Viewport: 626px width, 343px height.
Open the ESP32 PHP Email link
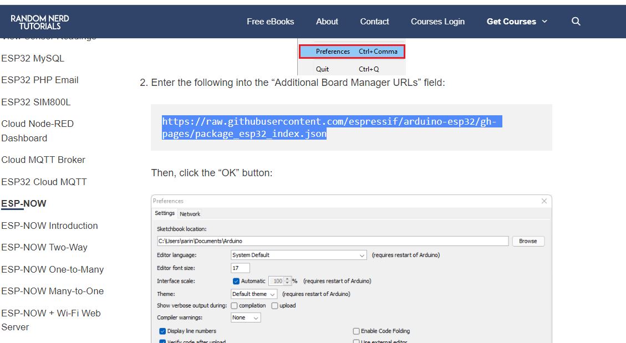pos(40,80)
